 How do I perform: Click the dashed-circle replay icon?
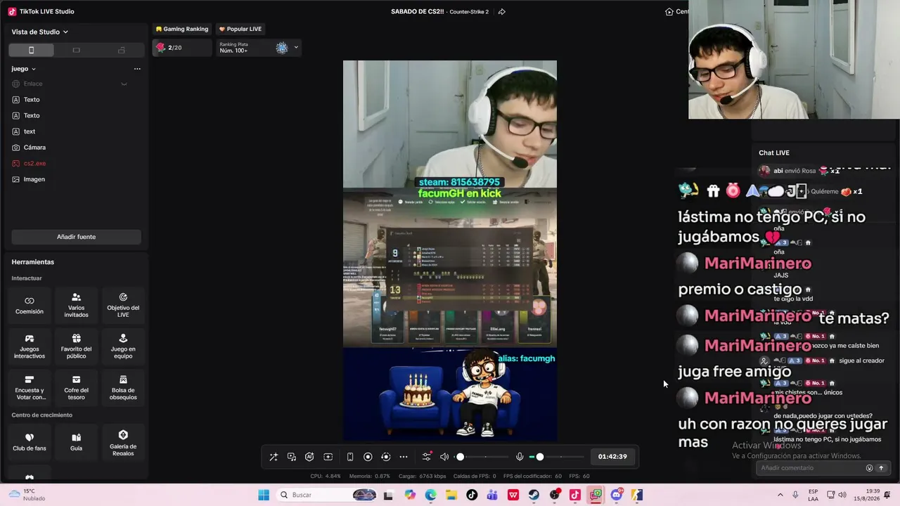pos(385,457)
